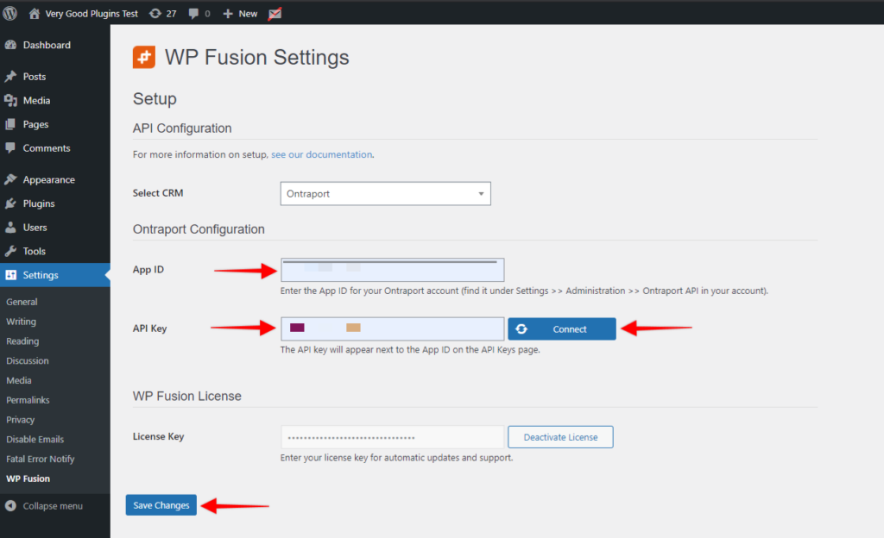Screen dimensions: 884x538
Task: Click the 27 updates count
Action: click(x=172, y=14)
